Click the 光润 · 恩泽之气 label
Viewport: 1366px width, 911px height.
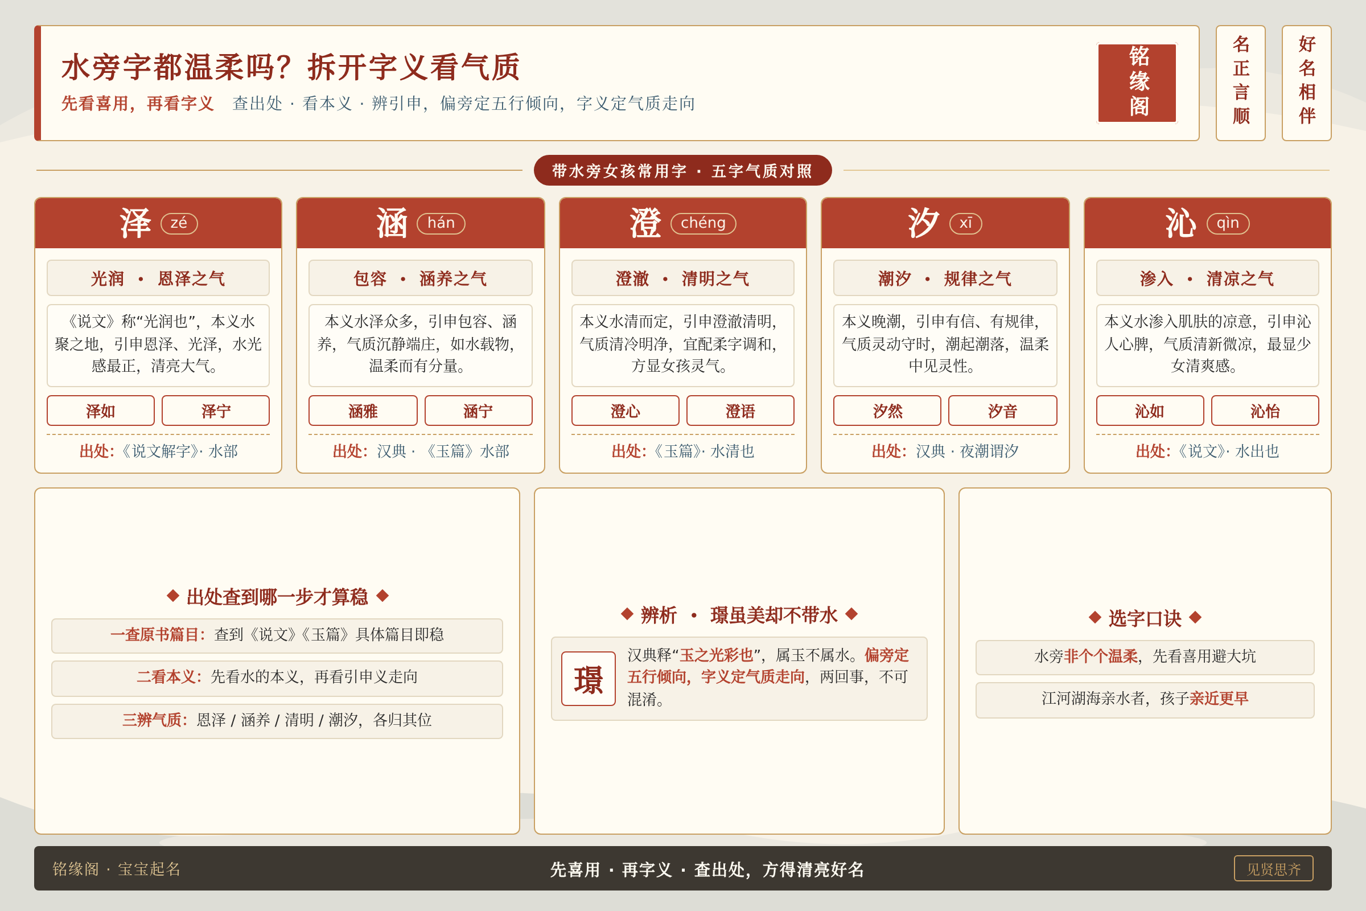(158, 278)
